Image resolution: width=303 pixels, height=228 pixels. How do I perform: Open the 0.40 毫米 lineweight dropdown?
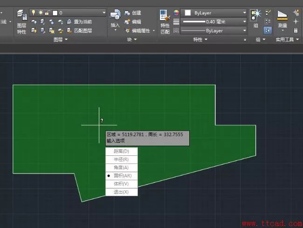pos(244,21)
